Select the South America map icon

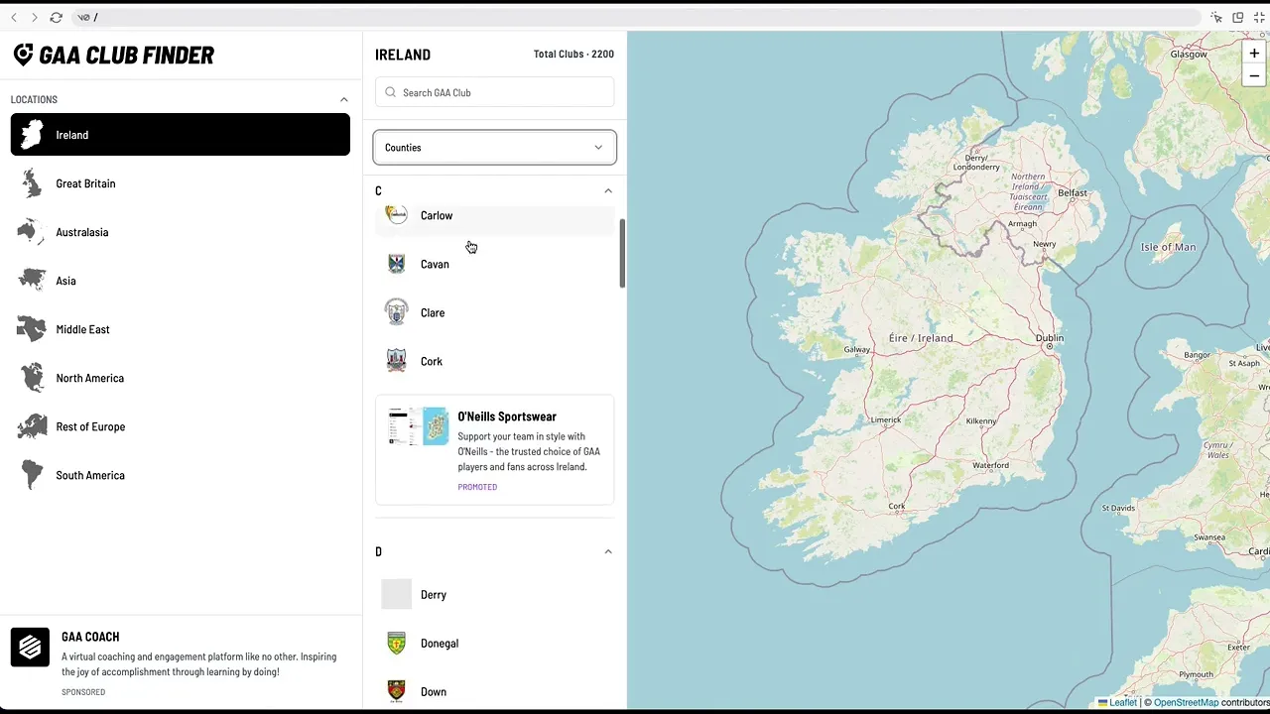(33, 475)
